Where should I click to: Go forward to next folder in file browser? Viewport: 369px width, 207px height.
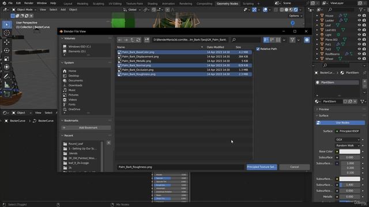(126, 40)
